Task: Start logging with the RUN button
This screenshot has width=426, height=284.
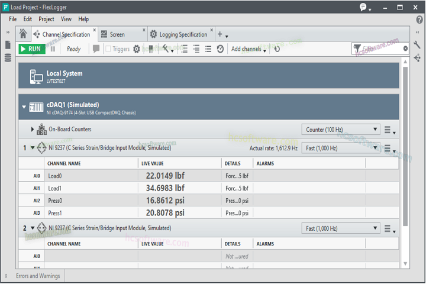Action: point(32,49)
